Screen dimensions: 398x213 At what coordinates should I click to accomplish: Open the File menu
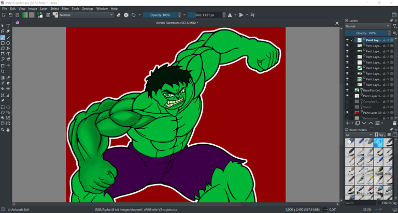point(5,9)
